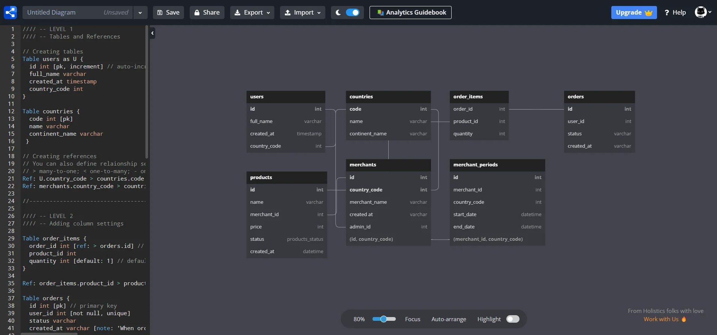717x335 pixels.
Task: Expand the Export menu
Action: pos(252,12)
